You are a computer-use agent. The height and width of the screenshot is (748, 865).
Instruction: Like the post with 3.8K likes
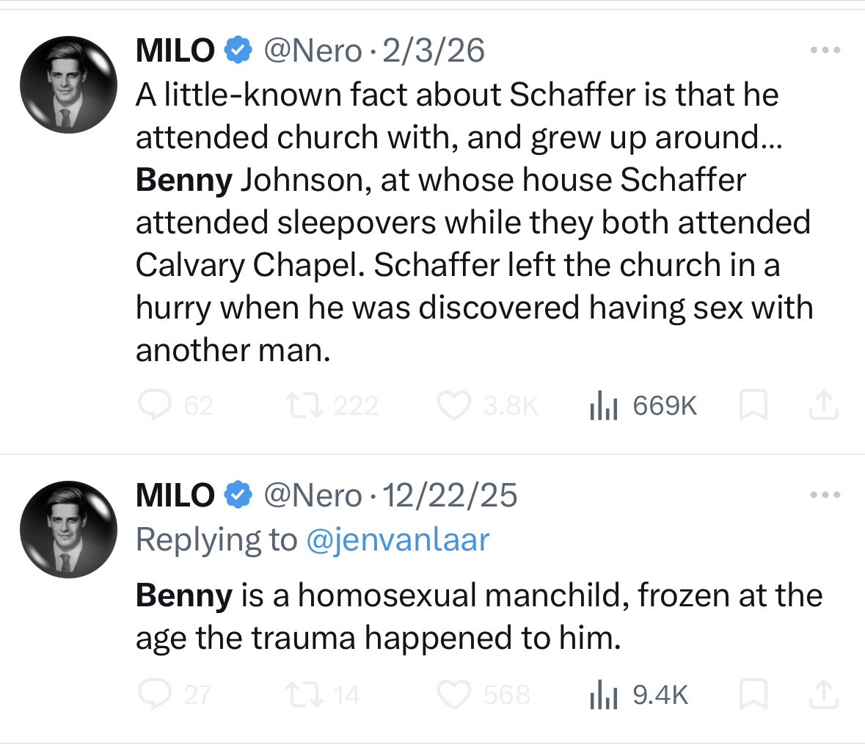(454, 405)
